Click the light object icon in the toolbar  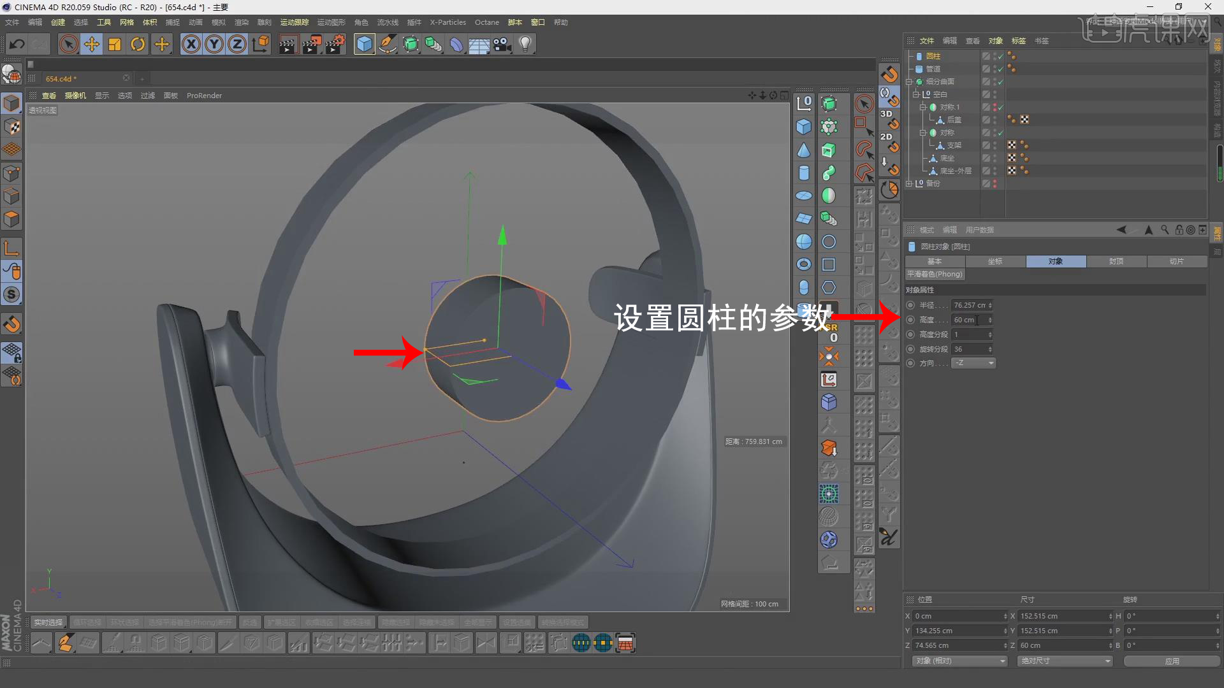click(525, 44)
